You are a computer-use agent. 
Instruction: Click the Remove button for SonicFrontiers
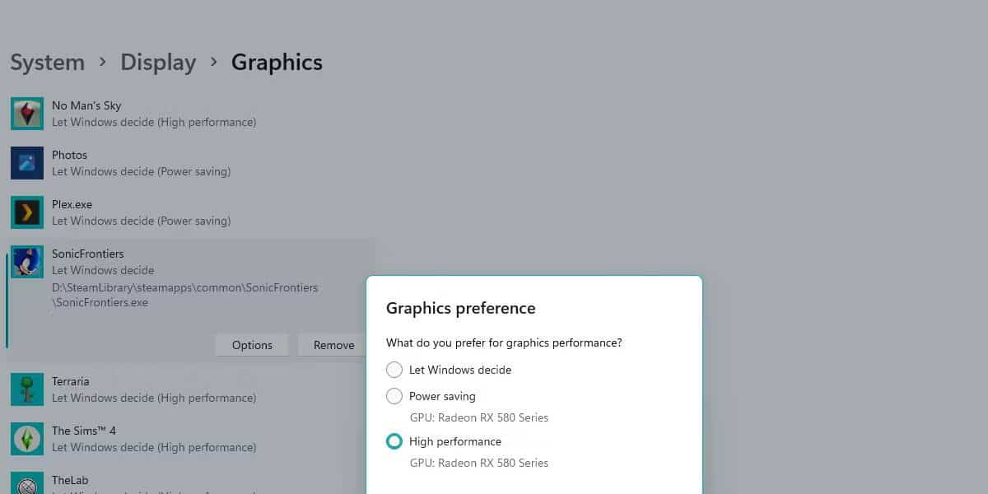coord(333,345)
